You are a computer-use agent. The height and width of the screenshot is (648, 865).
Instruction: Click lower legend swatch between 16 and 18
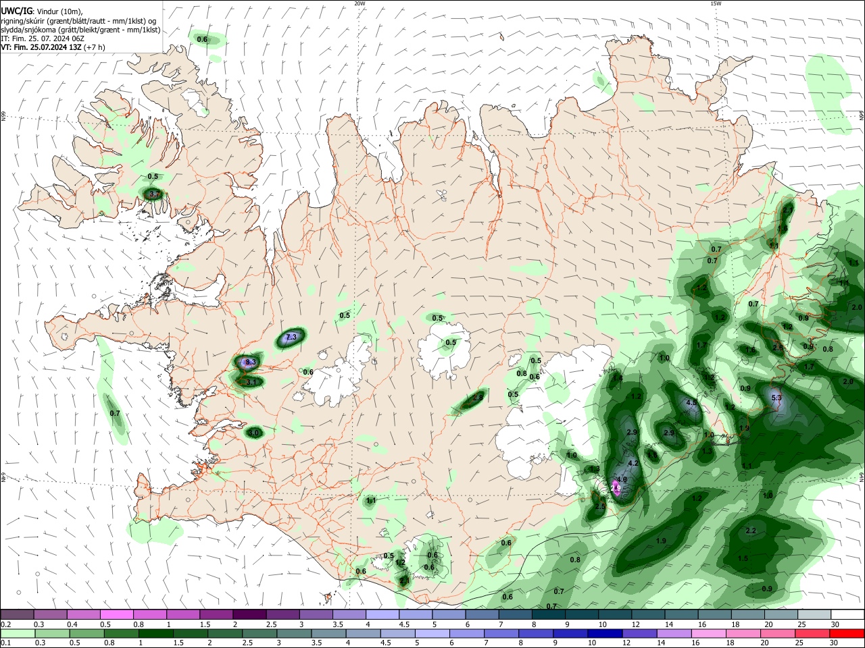click(709, 633)
